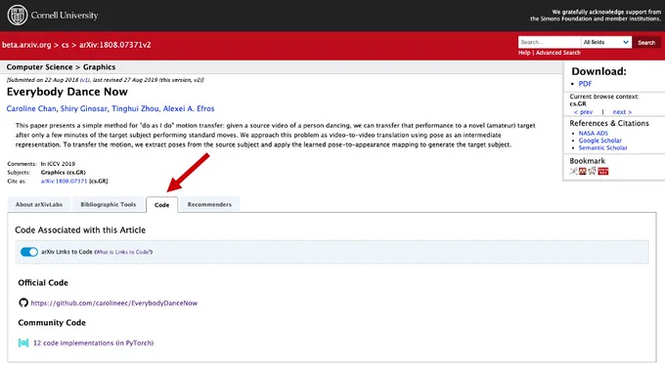Download the PDF
The width and height of the screenshot is (665, 366).
585,84
